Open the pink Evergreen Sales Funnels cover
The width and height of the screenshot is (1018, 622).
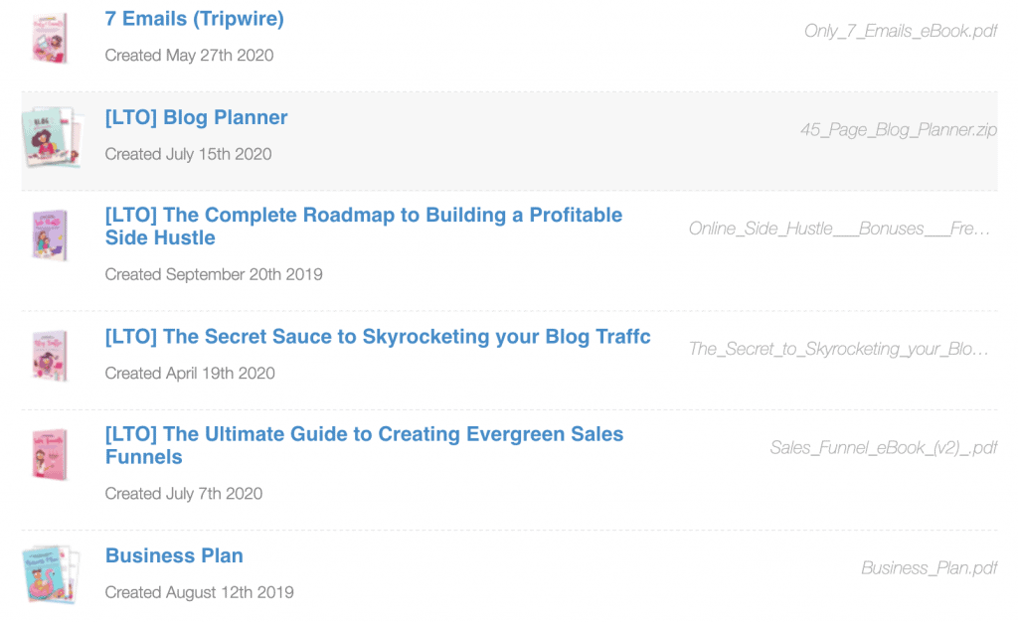[50, 453]
